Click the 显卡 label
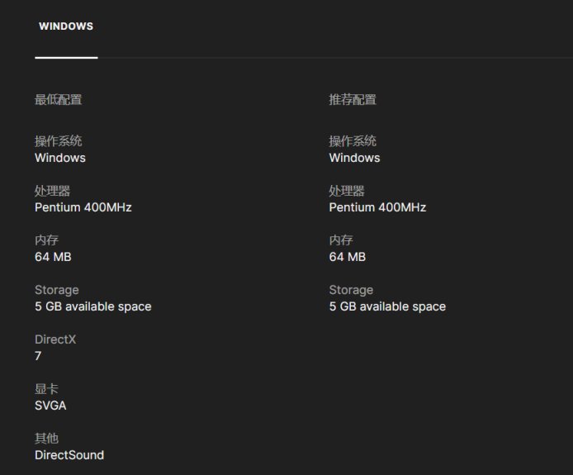The width and height of the screenshot is (573, 475). 46,389
